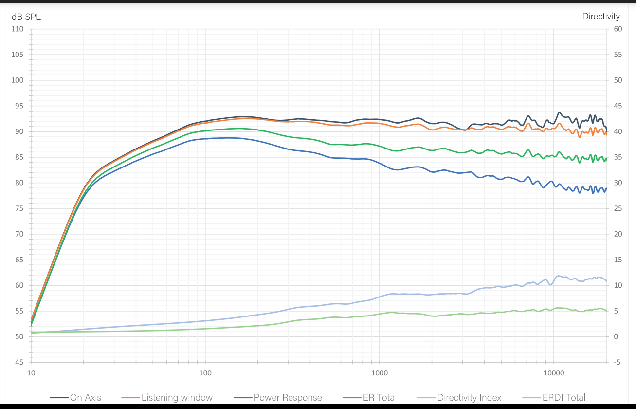Click the 1000 label on the frequency axis
Viewport: 636px width, 409px height.
379,373
